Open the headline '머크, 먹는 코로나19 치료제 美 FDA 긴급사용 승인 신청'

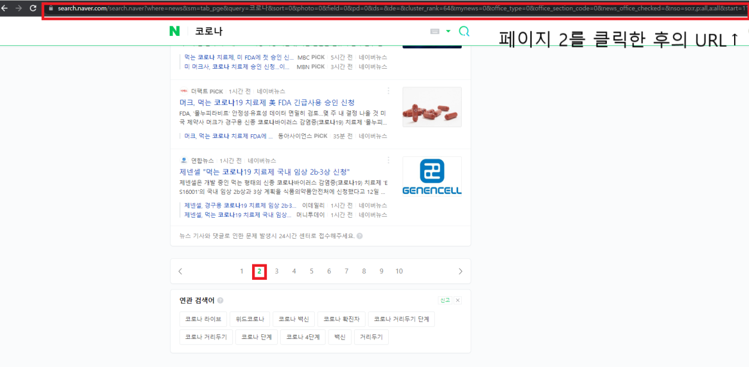pos(267,103)
